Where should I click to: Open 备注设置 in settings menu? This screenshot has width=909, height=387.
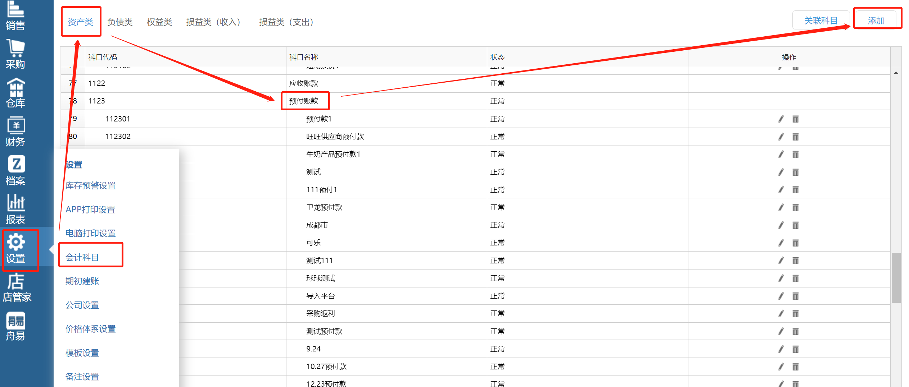point(82,377)
